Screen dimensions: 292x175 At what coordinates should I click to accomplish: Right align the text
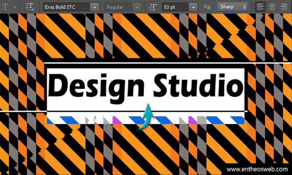[x=284, y=7]
